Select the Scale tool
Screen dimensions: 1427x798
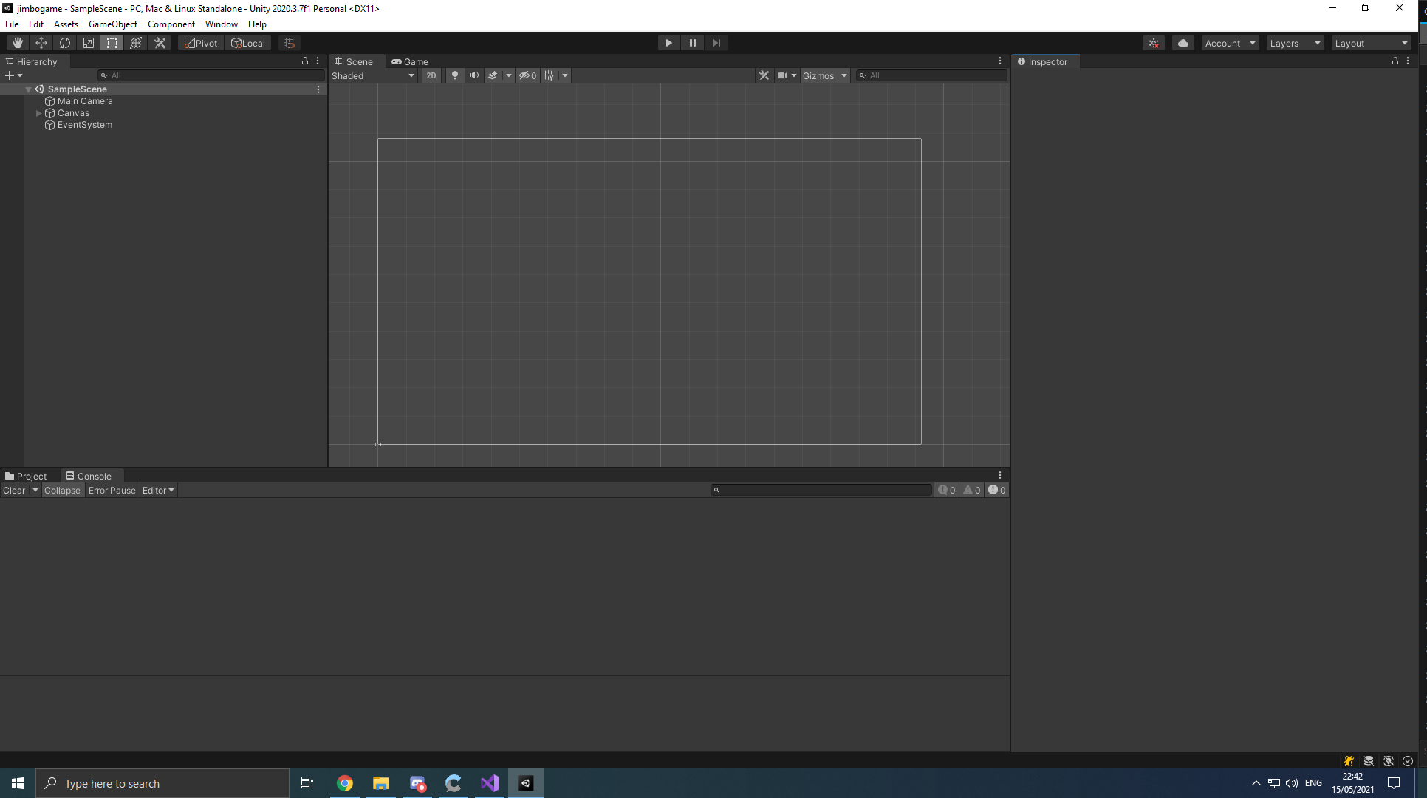[x=88, y=42]
